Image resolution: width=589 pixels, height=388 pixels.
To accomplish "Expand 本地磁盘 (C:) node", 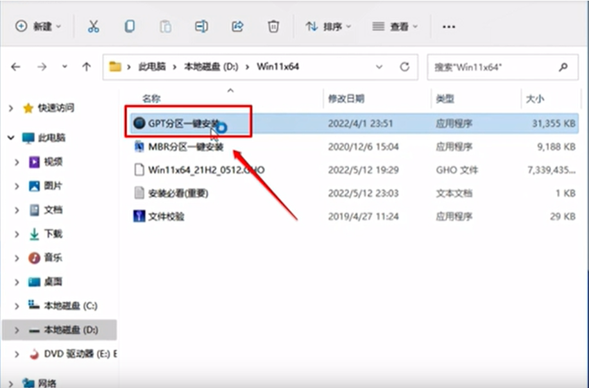I will [x=17, y=306].
